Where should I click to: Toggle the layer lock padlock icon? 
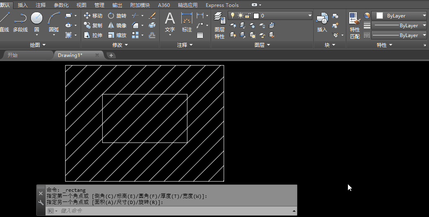click(248, 15)
